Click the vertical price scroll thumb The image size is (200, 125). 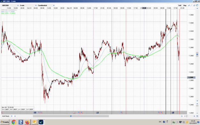197,54
